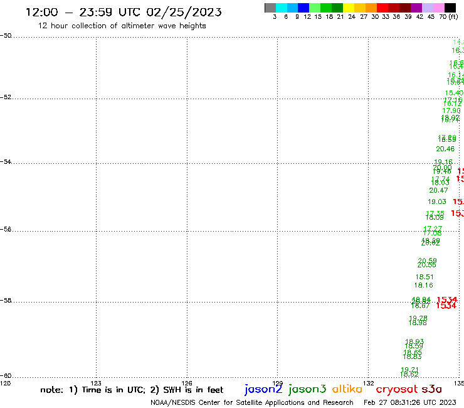Click the black swatch ending the color scale

pyautogui.click(x=450, y=8)
